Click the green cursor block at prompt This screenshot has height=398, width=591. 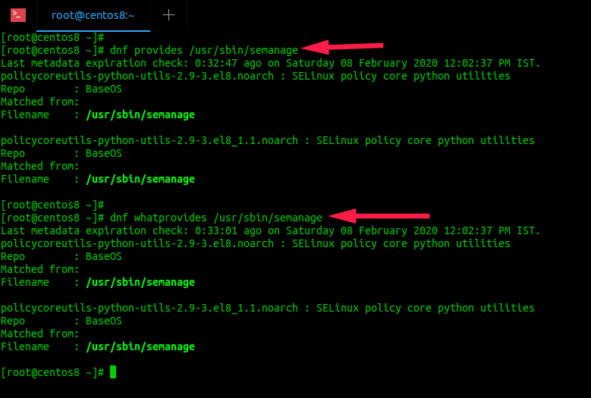point(113,372)
